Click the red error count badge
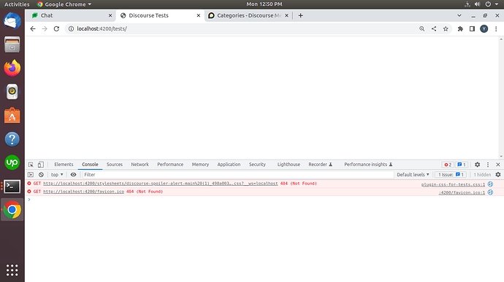The image size is (504, 282). pyautogui.click(x=448, y=165)
